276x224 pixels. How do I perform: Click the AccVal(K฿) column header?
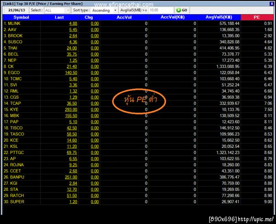coord(172,17)
